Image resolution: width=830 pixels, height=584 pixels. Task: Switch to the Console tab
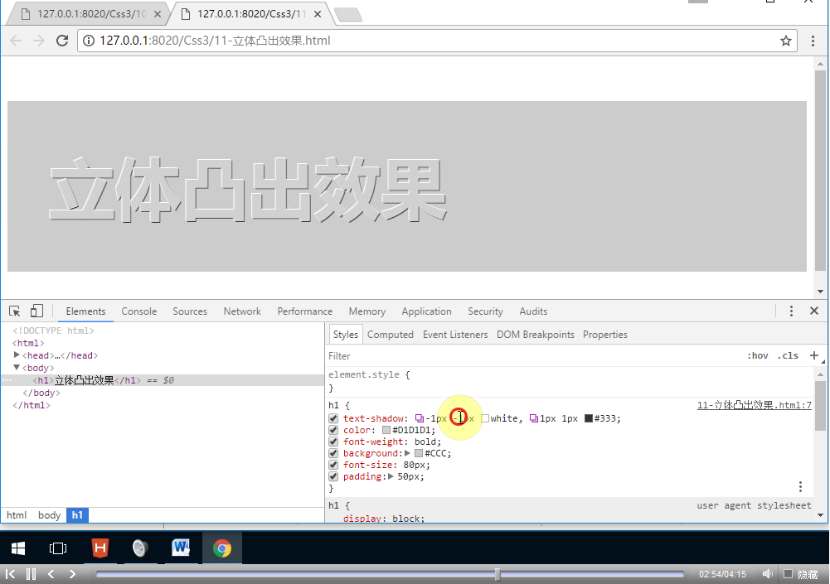138,311
